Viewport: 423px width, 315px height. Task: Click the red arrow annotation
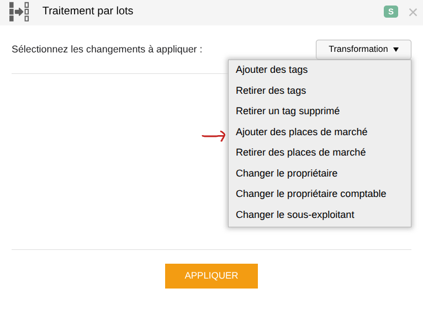[x=214, y=136]
